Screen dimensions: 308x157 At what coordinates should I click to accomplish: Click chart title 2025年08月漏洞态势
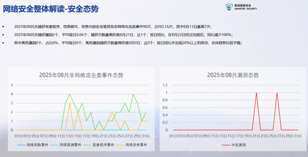click(233, 75)
